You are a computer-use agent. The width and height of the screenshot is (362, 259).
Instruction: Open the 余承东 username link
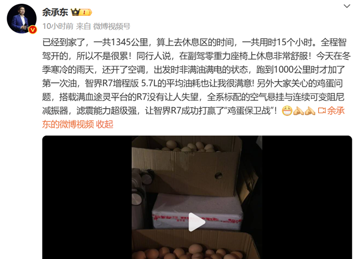click(55, 12)
